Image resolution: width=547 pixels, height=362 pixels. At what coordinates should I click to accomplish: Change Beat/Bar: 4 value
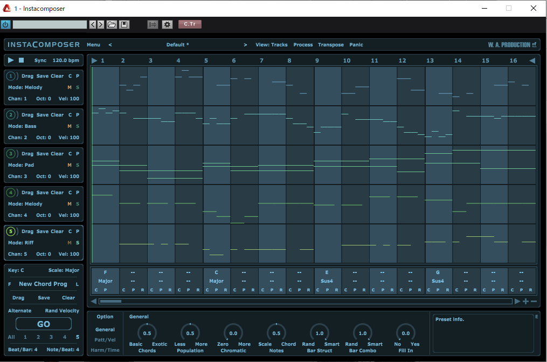(23, 350)
